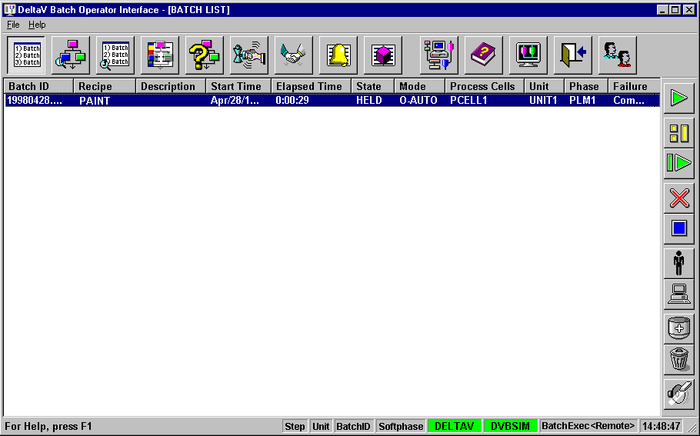Click the monitor with flasks icon
The image size is (700, 436).
528,55
